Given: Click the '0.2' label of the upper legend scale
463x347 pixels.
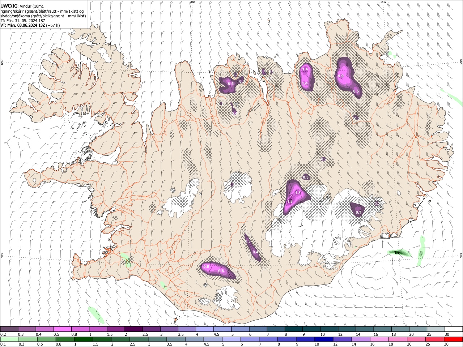Looking at the screenshot, I should [x=4, y=334].
